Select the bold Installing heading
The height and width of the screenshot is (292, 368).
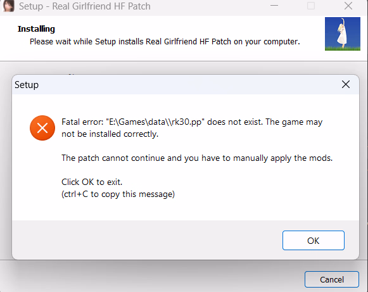pyautogui.click(x=36, y=29)
